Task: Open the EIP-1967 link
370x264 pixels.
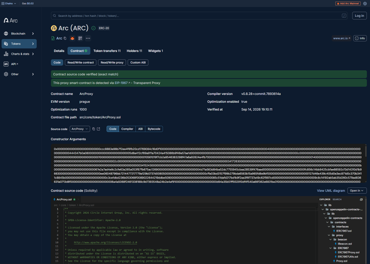Action: tap(122, 83)
